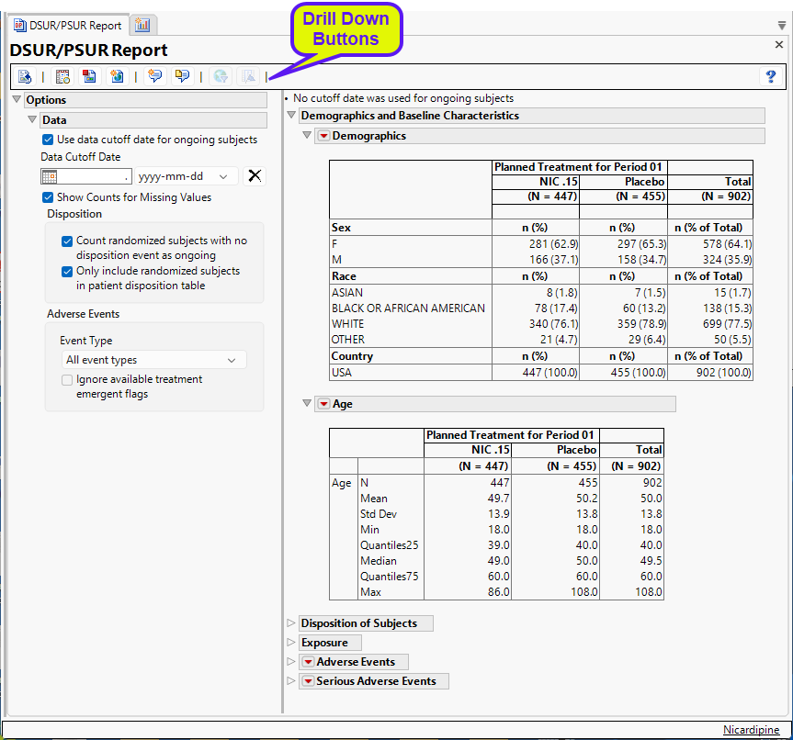Clear the cutoff date with the X button
This screenshot has width=793, height=740.
tap(255, 176)
